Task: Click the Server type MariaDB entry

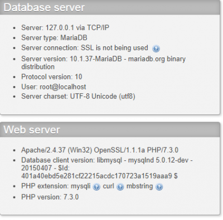Action: click(54, 38)
